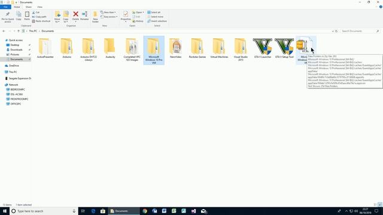Click the Cut scissors icon
The image size is (383, 215).
point(34,12)
